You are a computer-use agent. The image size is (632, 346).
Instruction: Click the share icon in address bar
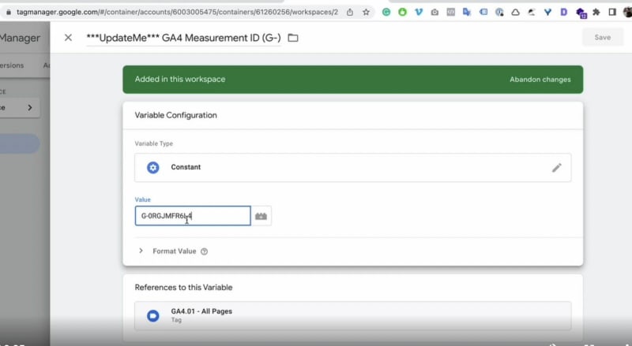point(350,12)
